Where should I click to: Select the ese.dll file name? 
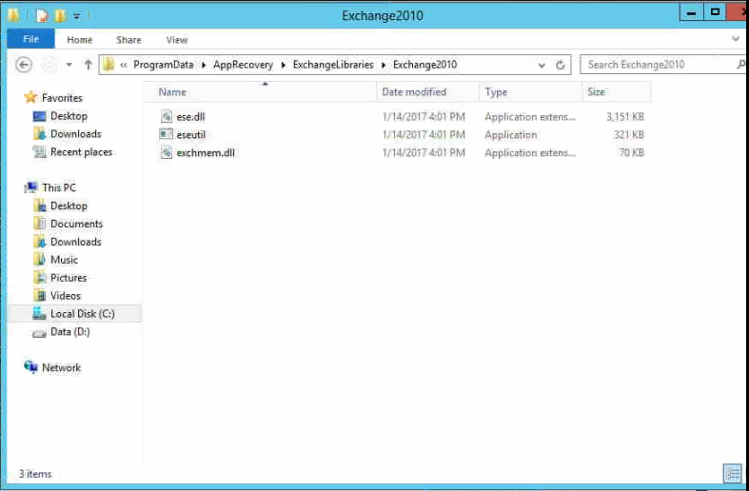tap(190, 116)
